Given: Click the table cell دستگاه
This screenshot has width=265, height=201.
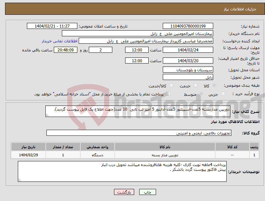Looking at the screenshot, I should click(97, 155).
